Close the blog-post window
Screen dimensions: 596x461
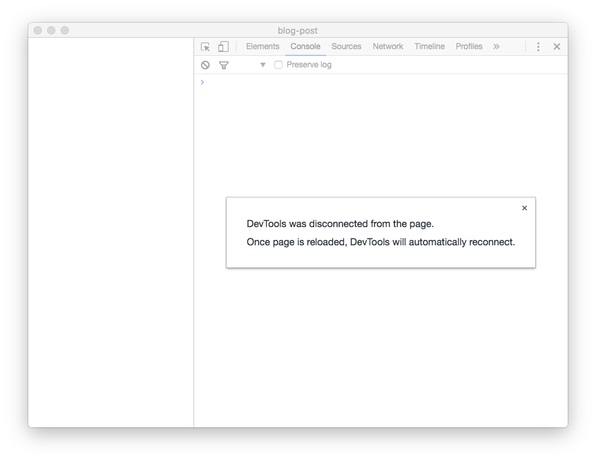[x=38, y=30]
